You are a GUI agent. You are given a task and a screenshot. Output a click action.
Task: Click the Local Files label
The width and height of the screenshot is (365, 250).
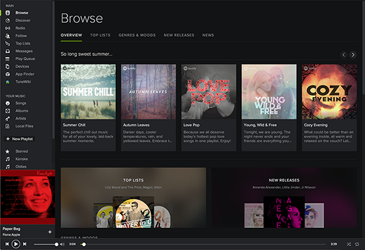point(24,126)
